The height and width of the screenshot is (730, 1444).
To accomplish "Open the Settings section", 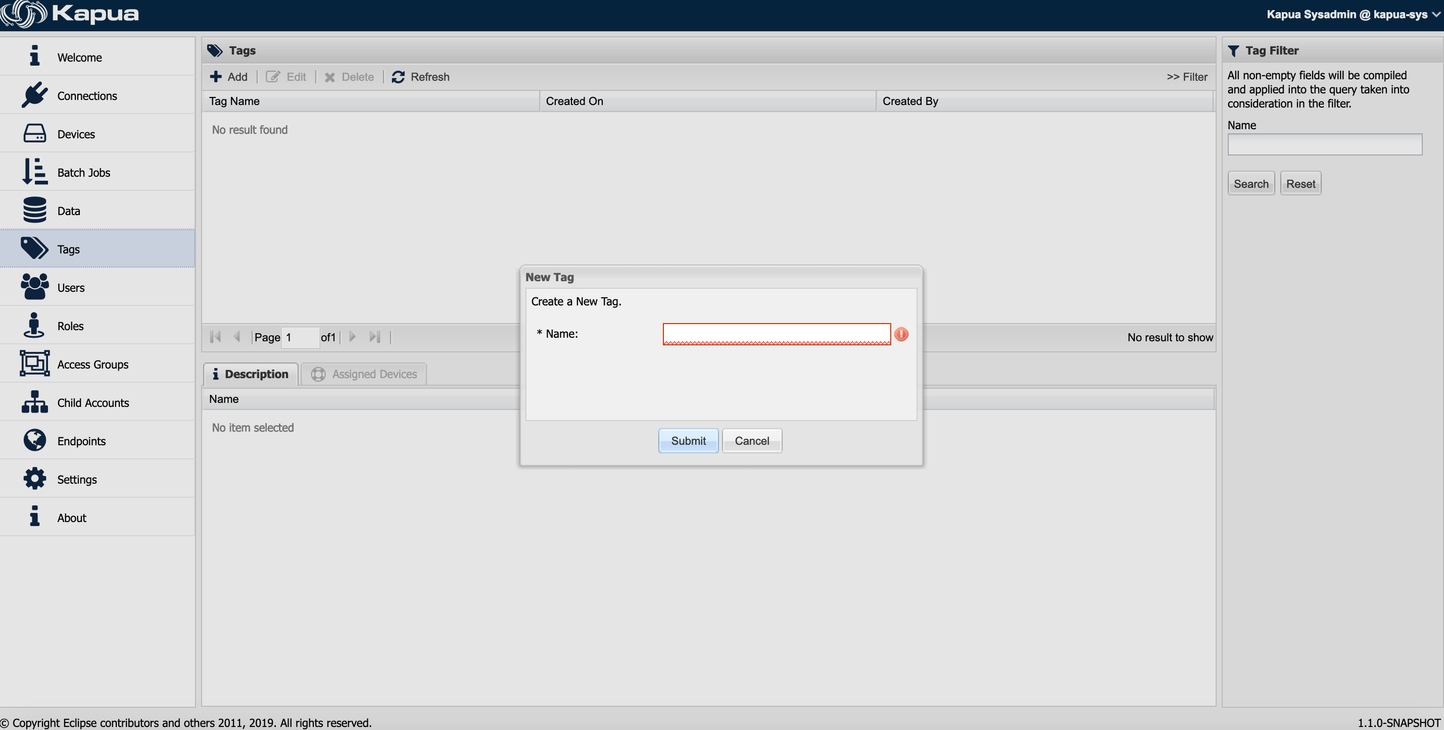I will click(x=77, y=480).
